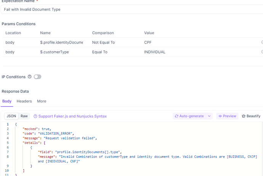This screenshot has height=176, width=263.
Task: Click the Beautify icon button
Action: click(x=244, y=116)
